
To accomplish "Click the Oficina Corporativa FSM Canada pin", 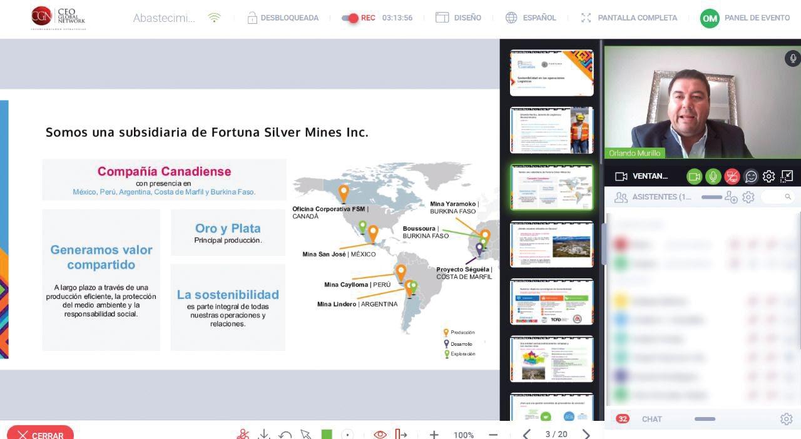I will coord(344,193).
